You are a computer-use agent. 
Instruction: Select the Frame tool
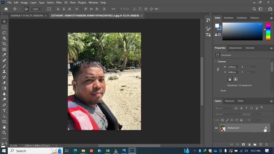[x=4, y=50]
